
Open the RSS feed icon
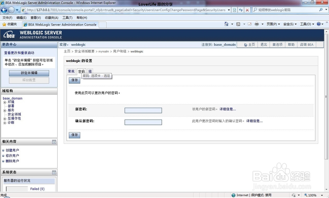(239, 24)
